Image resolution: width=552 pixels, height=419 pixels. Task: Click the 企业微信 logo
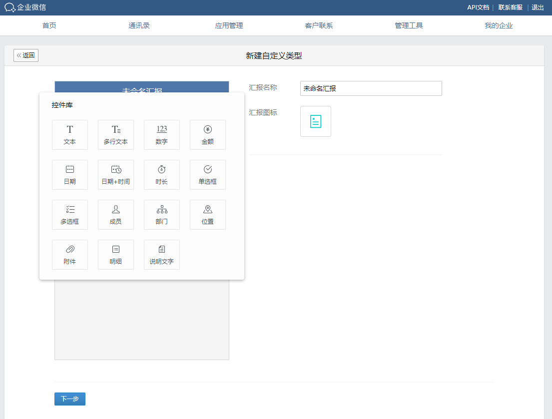pos(25,7)
